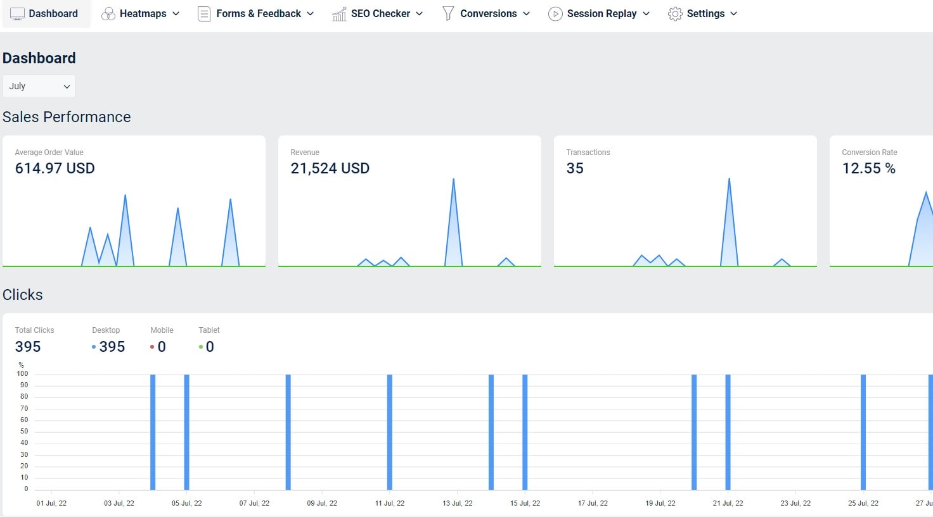Open the Settings menu
933x517 pixels.
pyautogui.click(x=703, y=14)
